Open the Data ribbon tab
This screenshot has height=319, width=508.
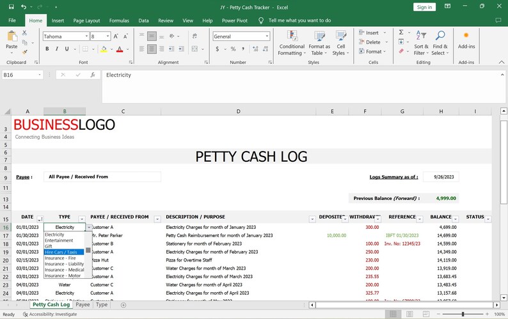143,20
